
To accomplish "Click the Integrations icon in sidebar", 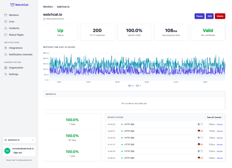I will click(x=6, y=48).
